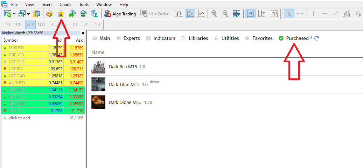Switch to the Purchased tab
The image size is (363, 168).
click(x=295, y=38)
